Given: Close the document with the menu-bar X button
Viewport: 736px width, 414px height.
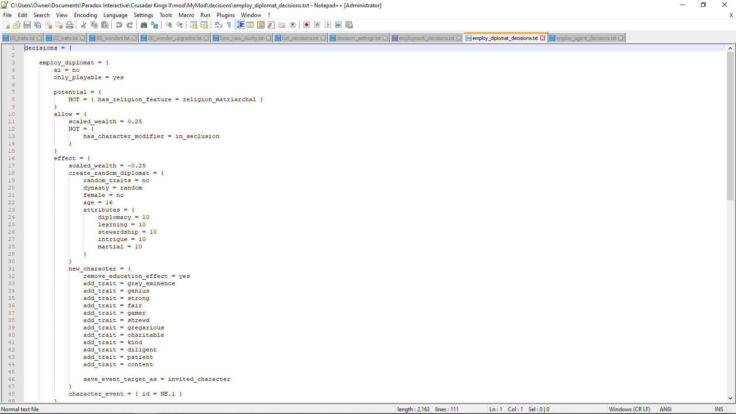Looking at the screenshot, I should (731, 15).
